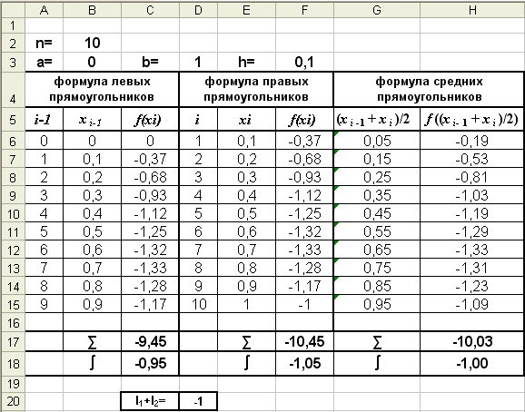
Task: Click left rectangles sum -9,45
Action: [150, 341]
